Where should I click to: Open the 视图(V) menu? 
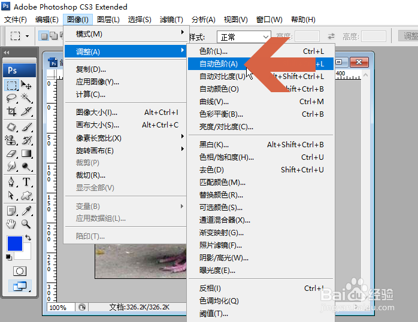click(x=236, y=19)
